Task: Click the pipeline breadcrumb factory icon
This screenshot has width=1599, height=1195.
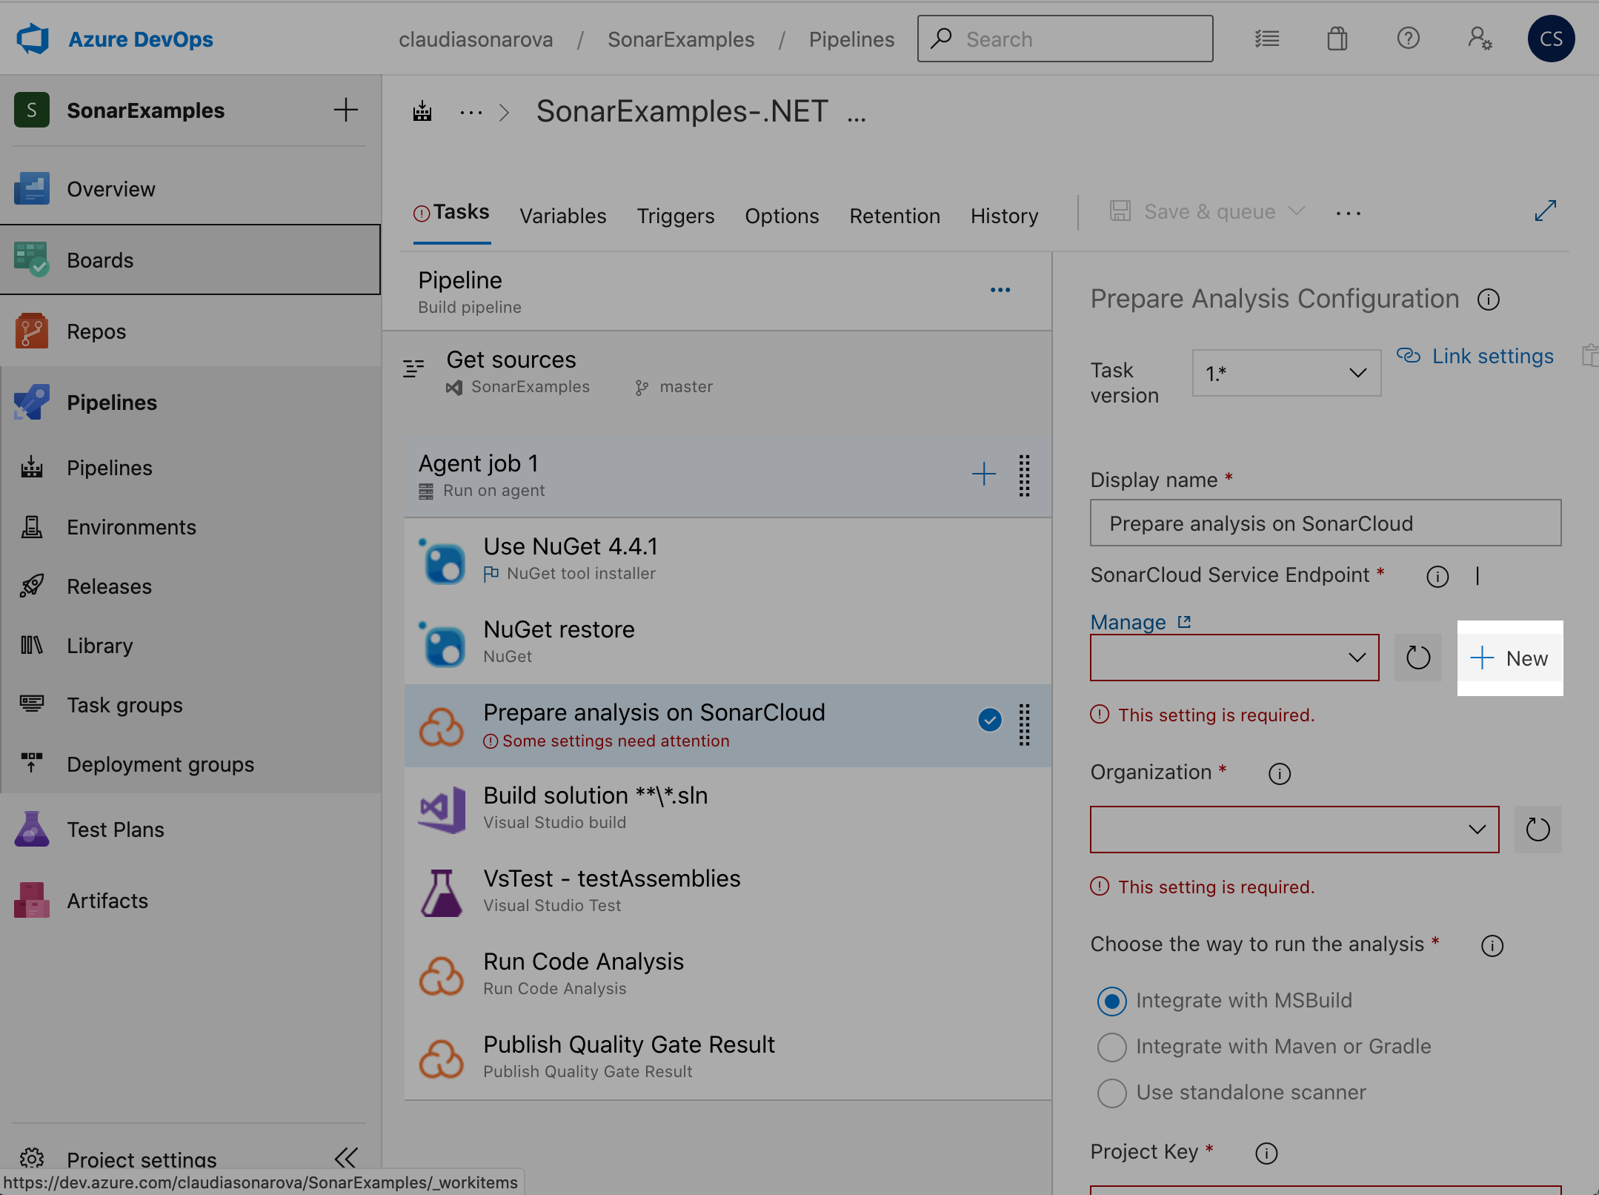Action: (x=422, y=112)
